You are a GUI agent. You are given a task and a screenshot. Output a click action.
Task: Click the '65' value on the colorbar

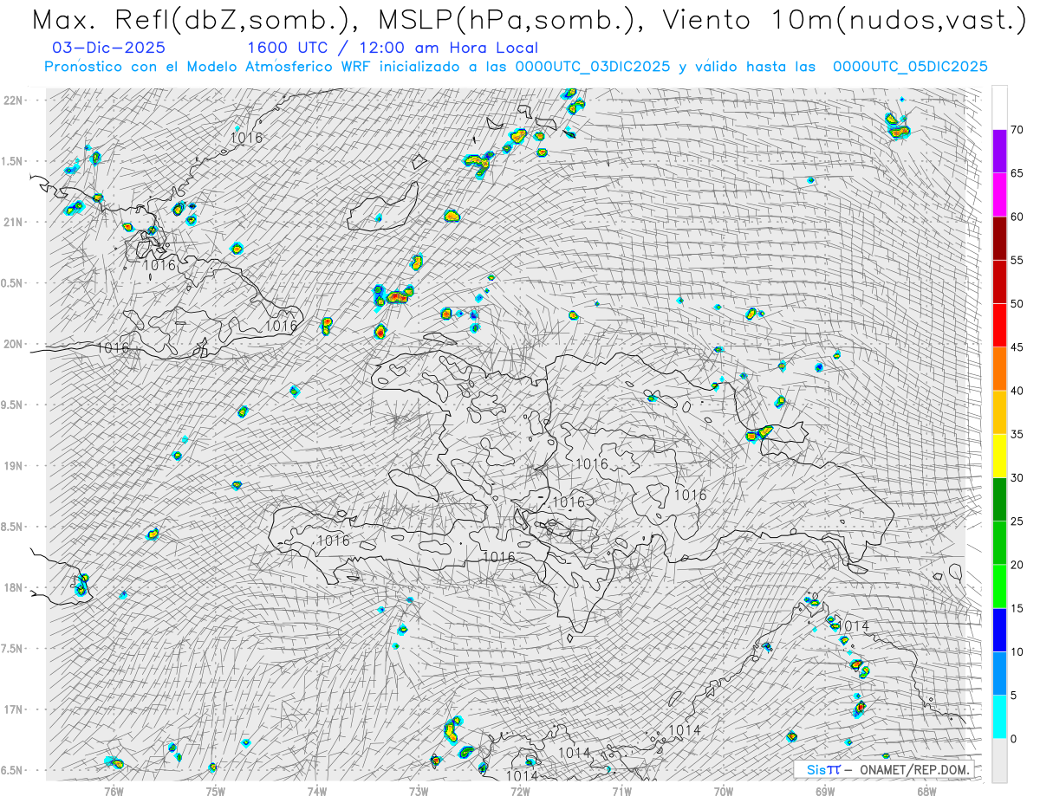pyautogui.click(x=1017, y=173)
